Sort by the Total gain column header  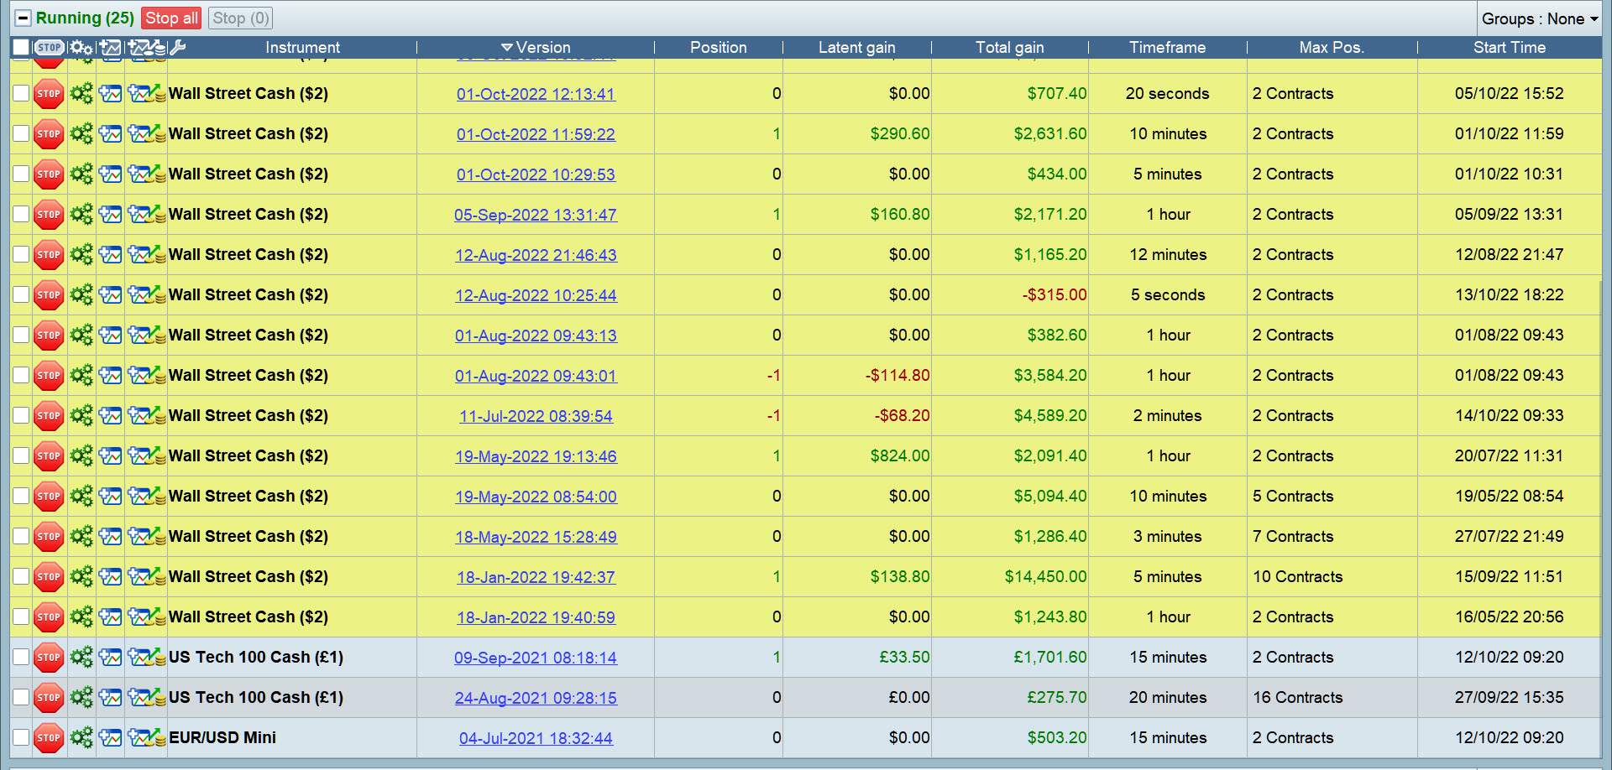click(1010, 48)
